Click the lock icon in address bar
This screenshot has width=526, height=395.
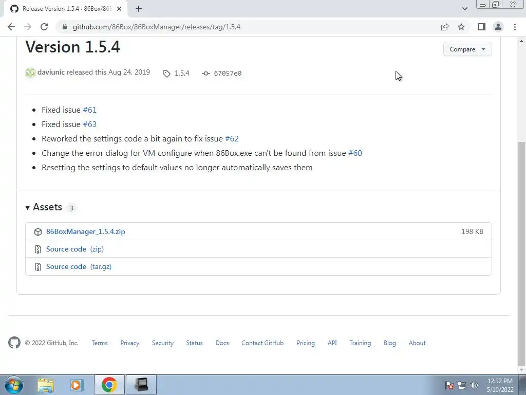pyautogui.click(x=65, y=27)
